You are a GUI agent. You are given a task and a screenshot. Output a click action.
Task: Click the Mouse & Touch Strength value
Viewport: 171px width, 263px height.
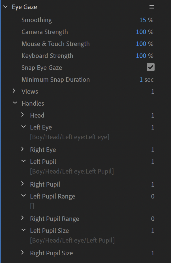click(141, 44)
